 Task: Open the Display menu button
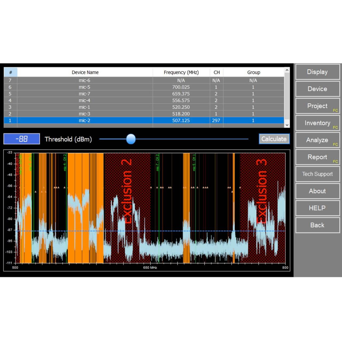pyautogui.click(x=317, y=72)
